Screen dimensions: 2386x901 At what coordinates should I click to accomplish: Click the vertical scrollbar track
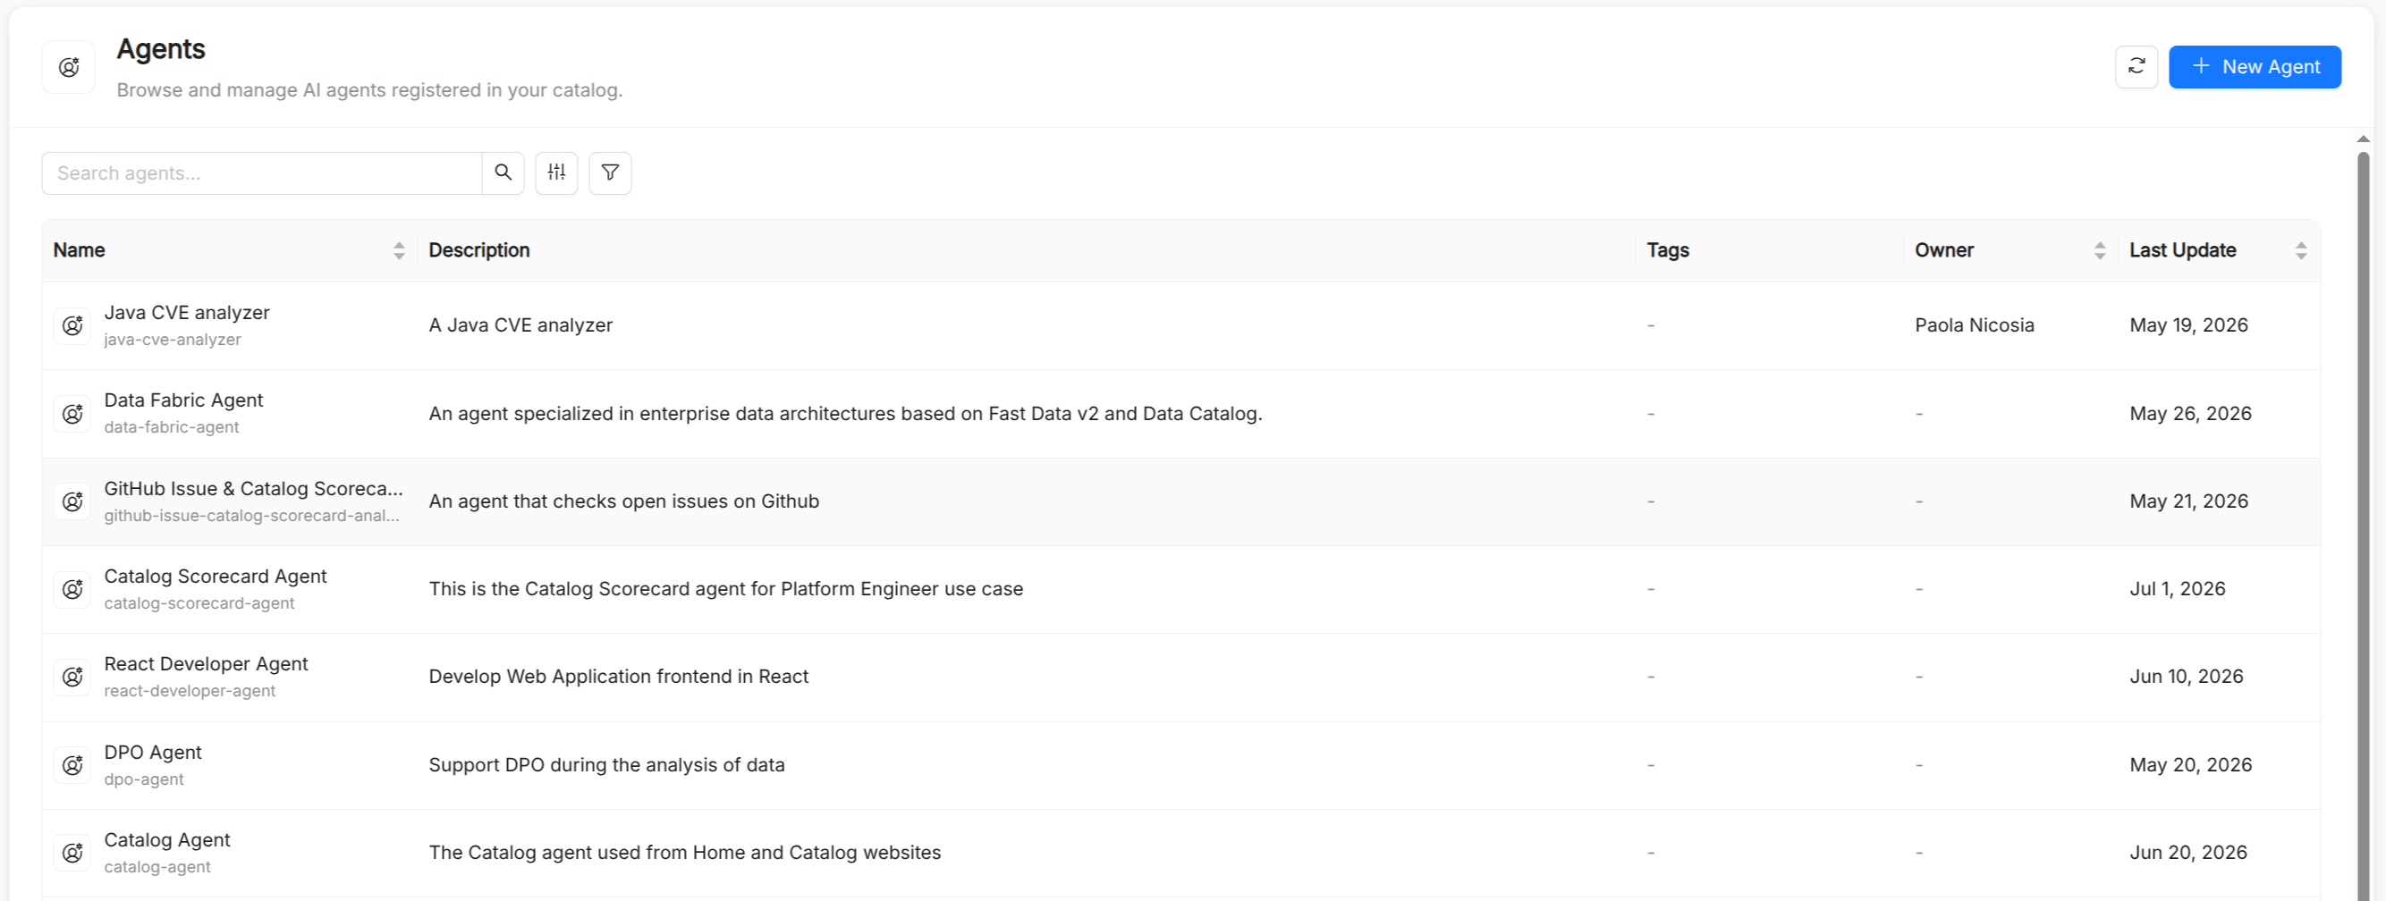point(2363,524)
